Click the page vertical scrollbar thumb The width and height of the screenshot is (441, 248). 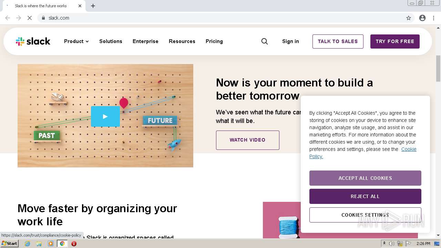coord(438,68)
